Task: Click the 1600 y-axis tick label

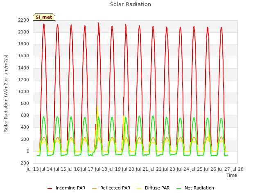Action: pos(24,56)
